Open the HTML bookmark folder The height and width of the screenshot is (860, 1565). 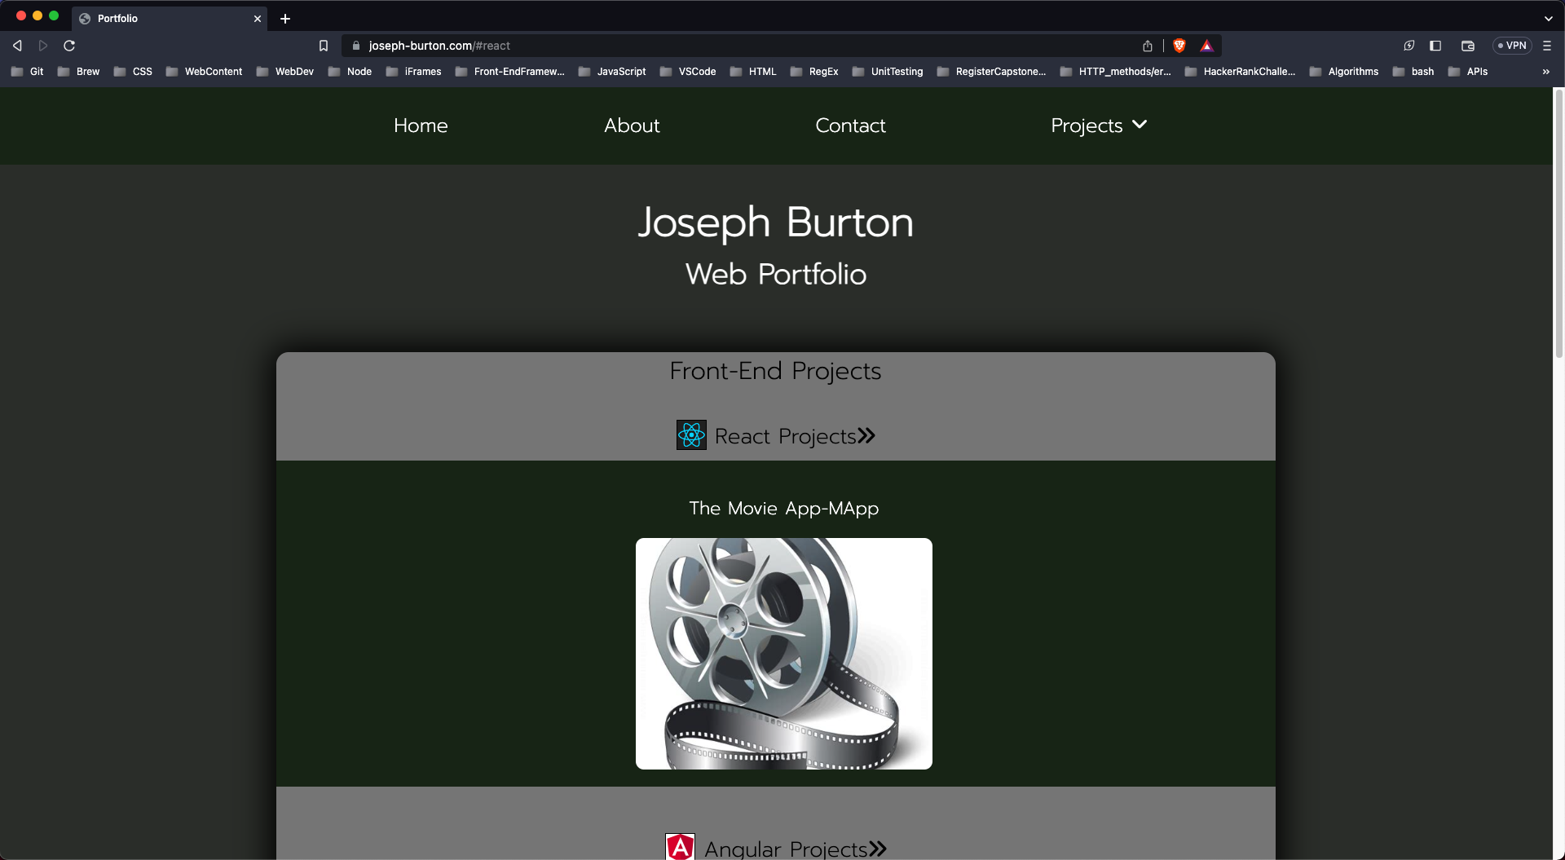[753, 72]
